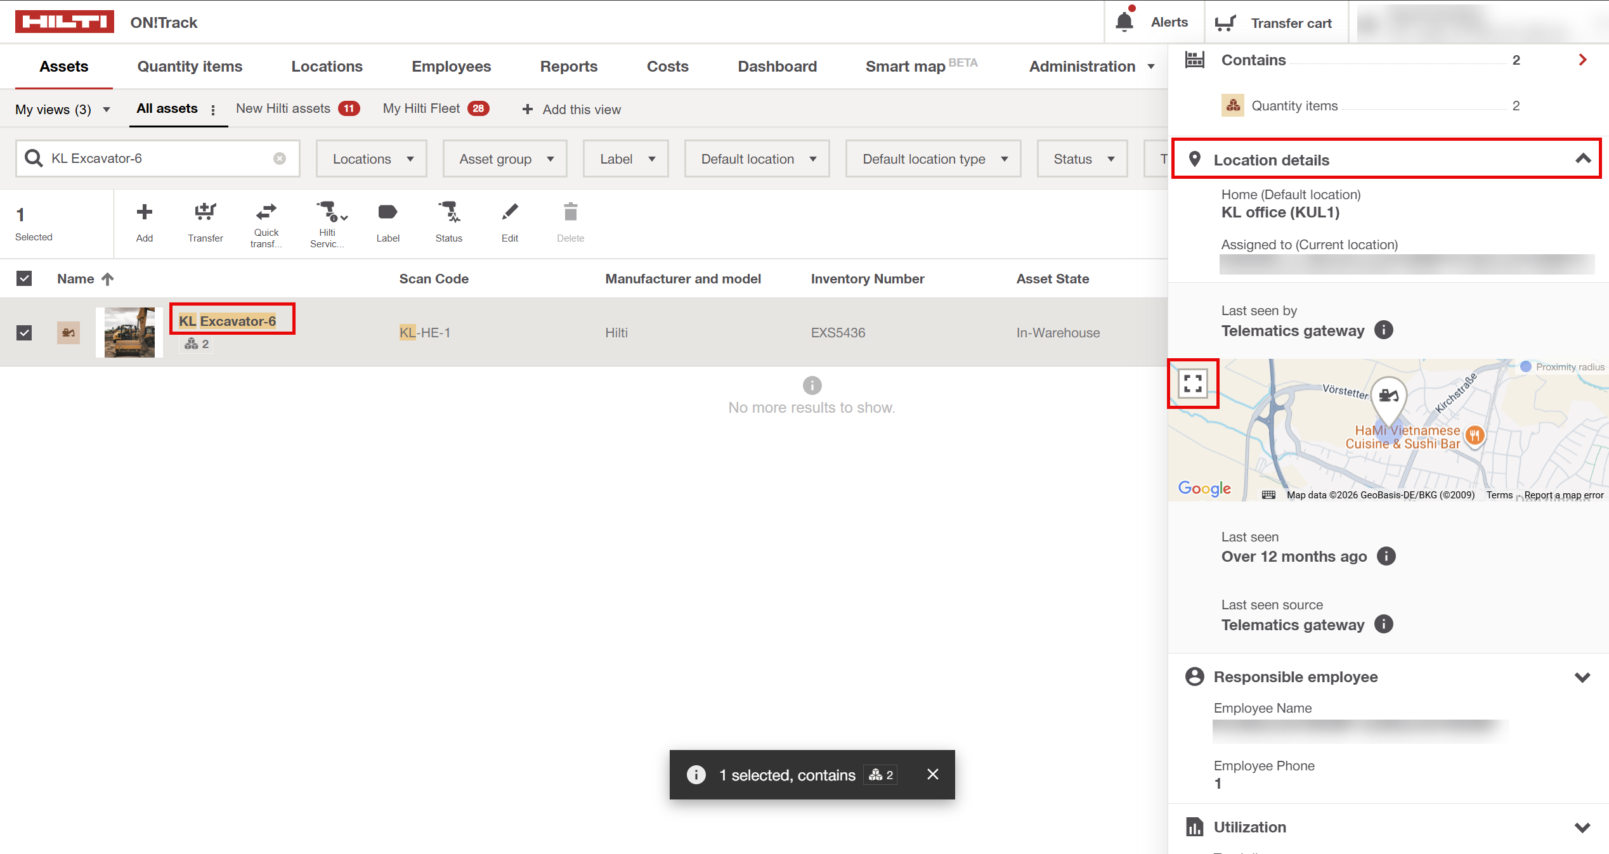Click the excavator asset thumbnail image
The height and width of the screenshot is (854, 1609).
(129, 332)
